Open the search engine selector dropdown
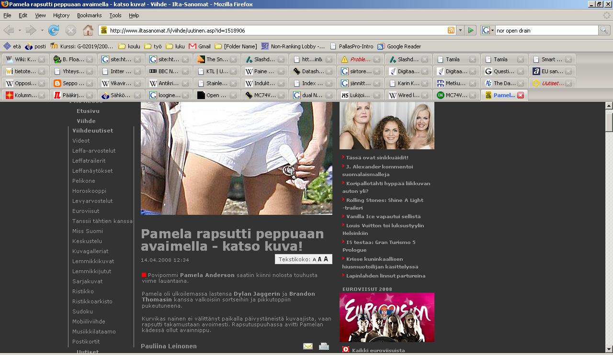This screenshot has height=355, width=613. click(488, 30)
